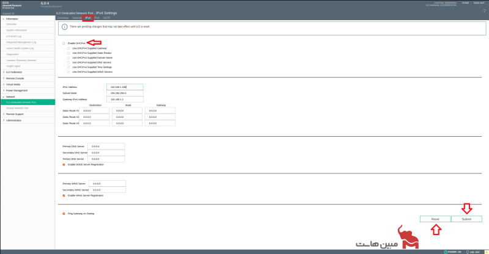
Task: Open the help question mark icon
Action: coord(484,11)
